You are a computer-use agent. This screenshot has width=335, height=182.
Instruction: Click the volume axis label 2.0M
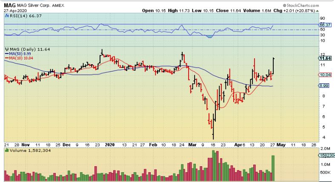click(x=325, y=148)
